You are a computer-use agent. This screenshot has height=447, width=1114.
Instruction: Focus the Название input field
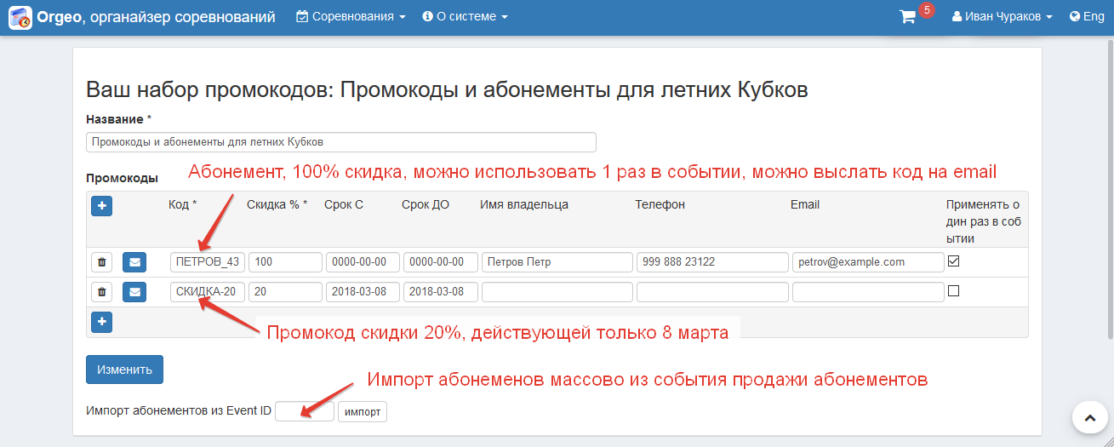tap(341, 142)
